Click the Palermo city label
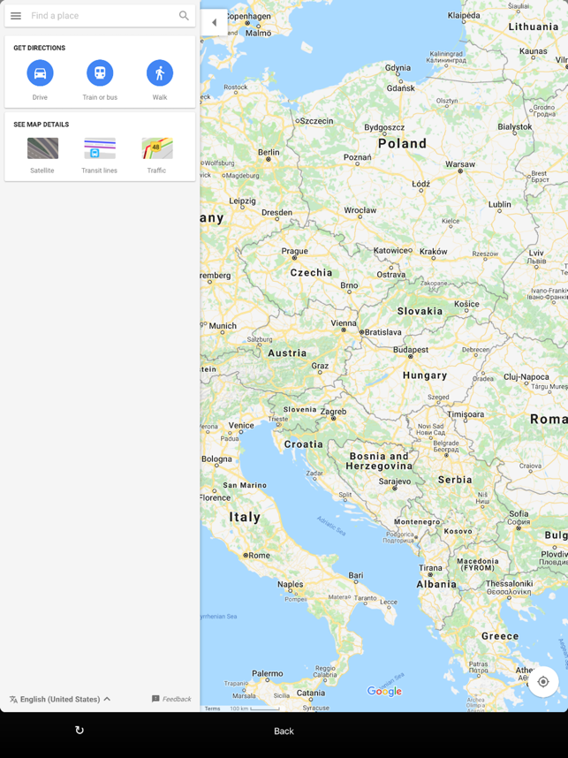Image resolution: width=568 pixels, height=758 pixels. point(268,673)
